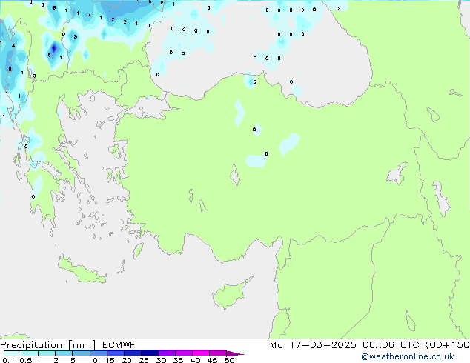Pick the 2–5 mm legend color swatch
This screenshot has width=470, height=363.
(x=64, y=353)
